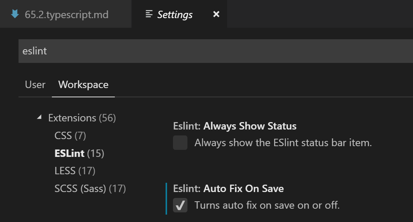This screenshot has height=222, width=413.
Task: Click the Eslint: Always Show Status heading
Action: (x=234, y=126)
